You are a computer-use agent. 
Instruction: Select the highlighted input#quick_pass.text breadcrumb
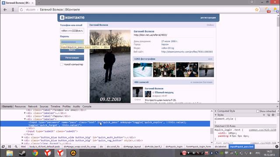(241, 147)
